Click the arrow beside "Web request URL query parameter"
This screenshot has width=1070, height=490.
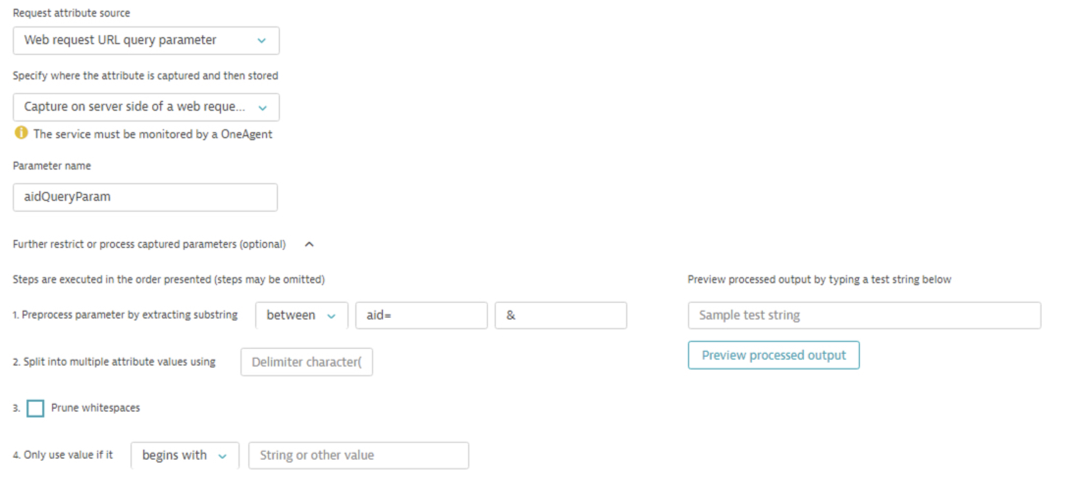pyautogui.click(x=262, y=41)
